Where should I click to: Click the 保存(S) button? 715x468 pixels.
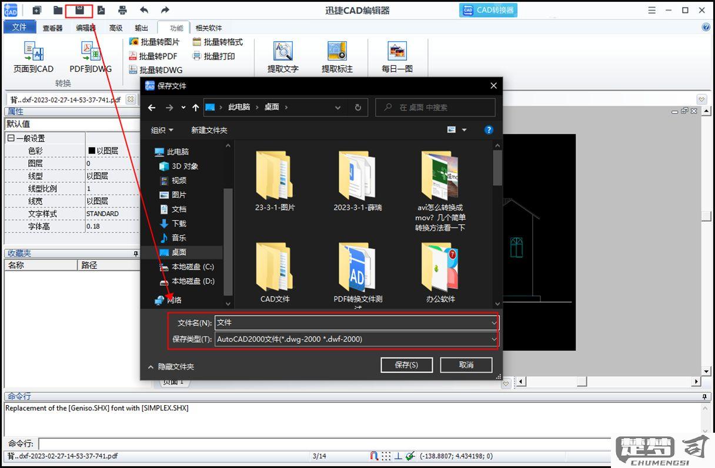(407, 365)
